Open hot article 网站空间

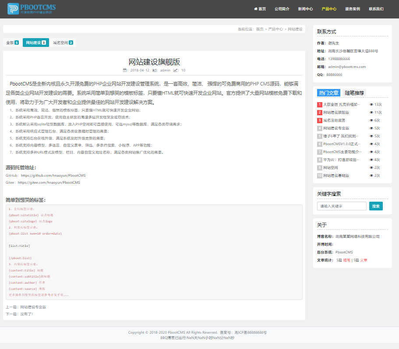(331, 167)
